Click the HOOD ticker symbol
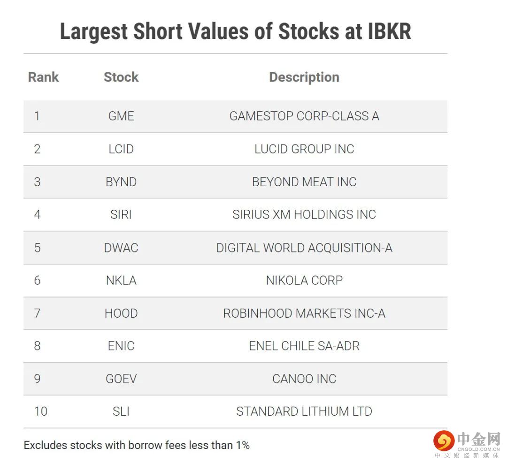The image size is (507, 464). pyautogui.click(x=121, y=313)
